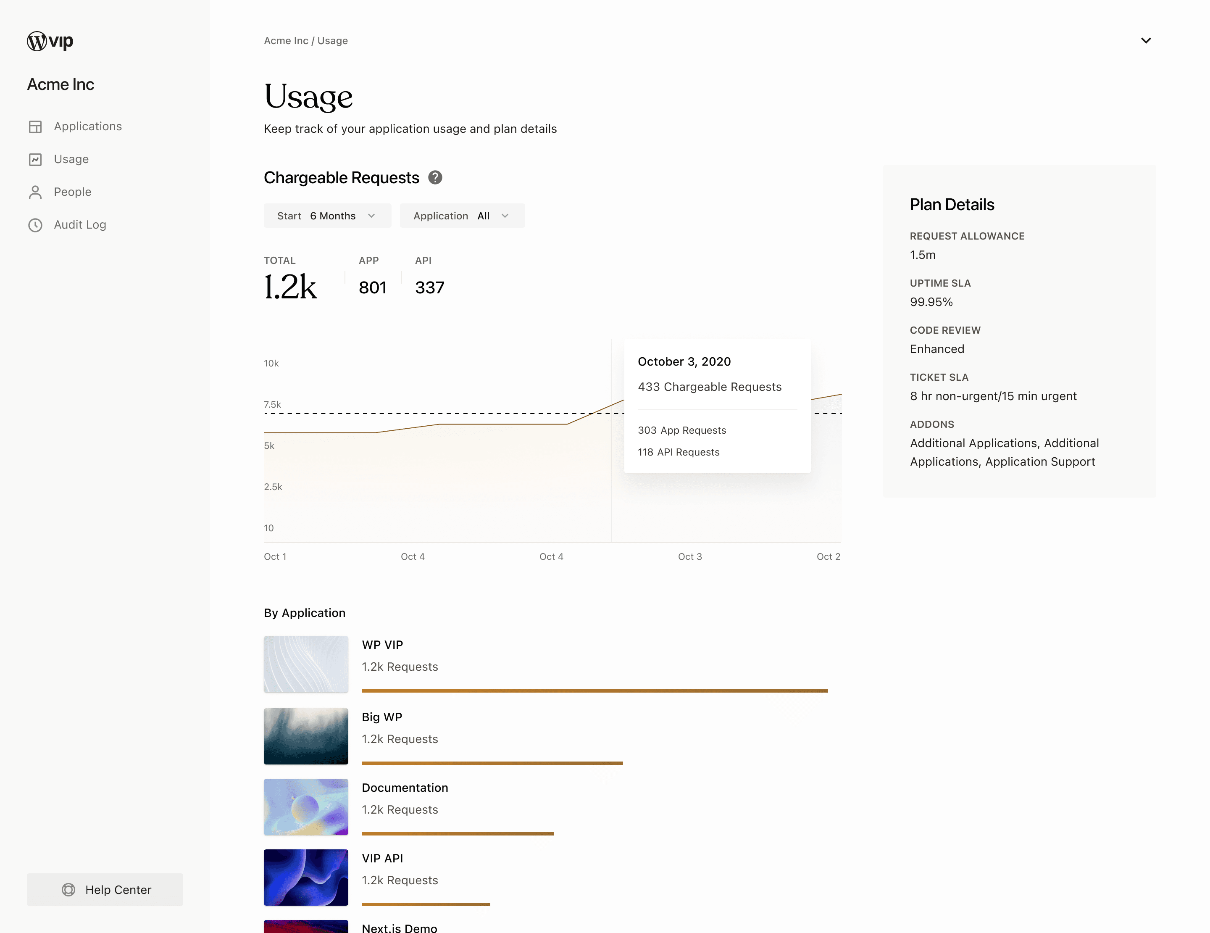Open Chargeable Requests help question-mark icon
This screenshot has width=1210, height=933.
point(435,177)
